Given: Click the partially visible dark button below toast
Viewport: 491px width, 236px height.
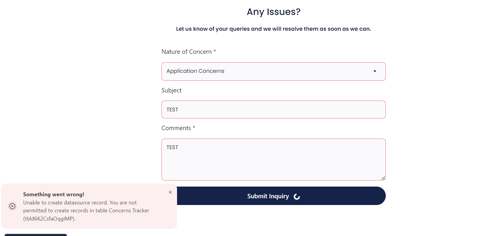Looking at the screenshot, I should 36,235.
